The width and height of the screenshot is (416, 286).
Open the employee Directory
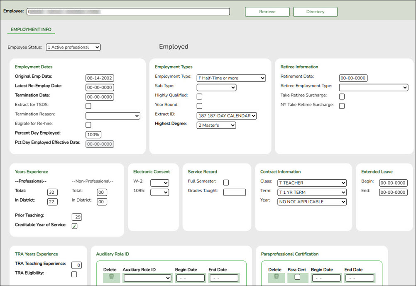(315, 12)
